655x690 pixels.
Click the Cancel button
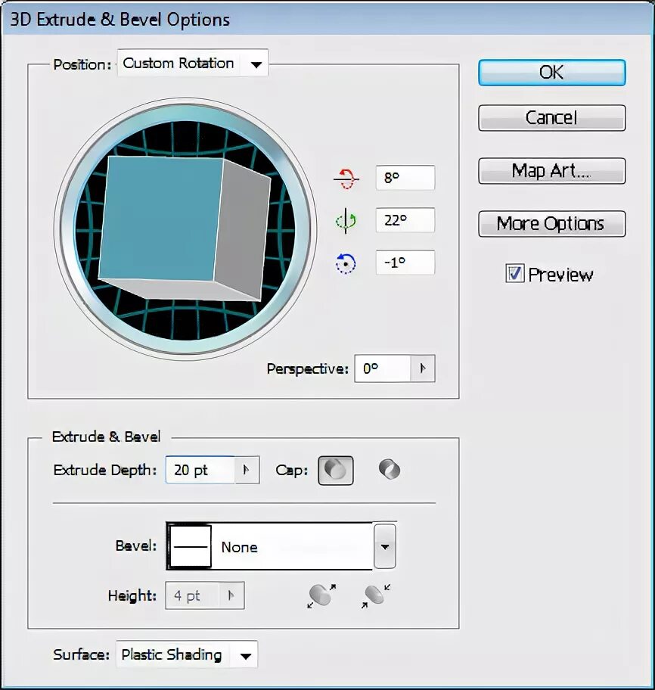[x=551, y=117]
